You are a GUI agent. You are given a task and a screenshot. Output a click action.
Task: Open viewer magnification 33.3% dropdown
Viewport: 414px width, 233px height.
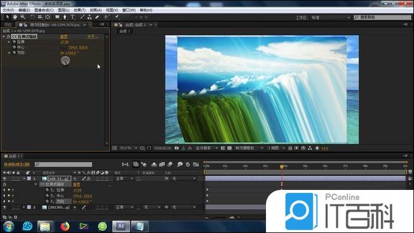[x=128, y=148]
